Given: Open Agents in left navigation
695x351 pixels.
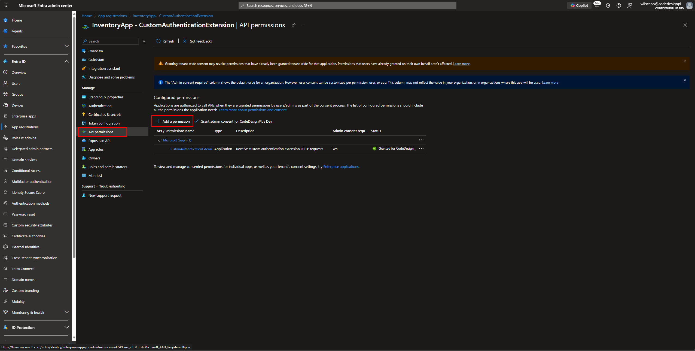Looking at the screenshot, I should point(17,31).
